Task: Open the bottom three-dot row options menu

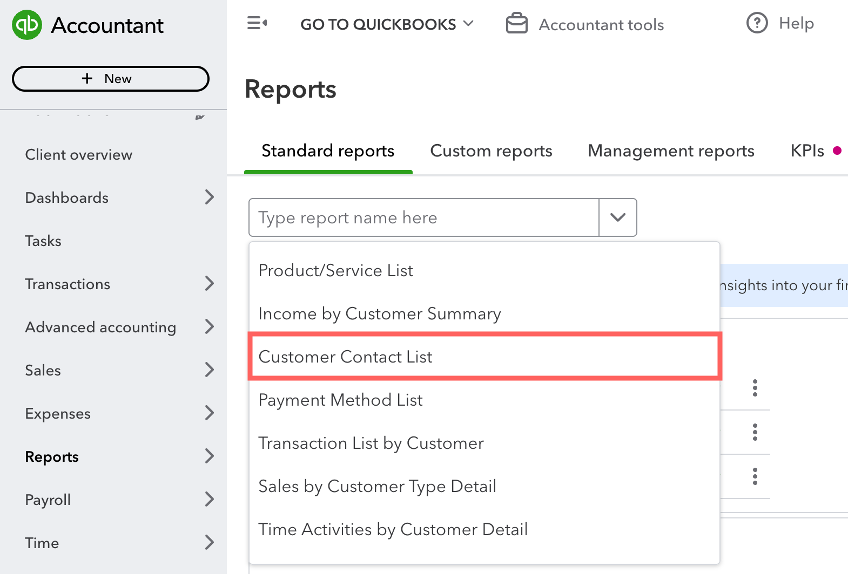Action: pyautogui.click(x=755, y=476)
